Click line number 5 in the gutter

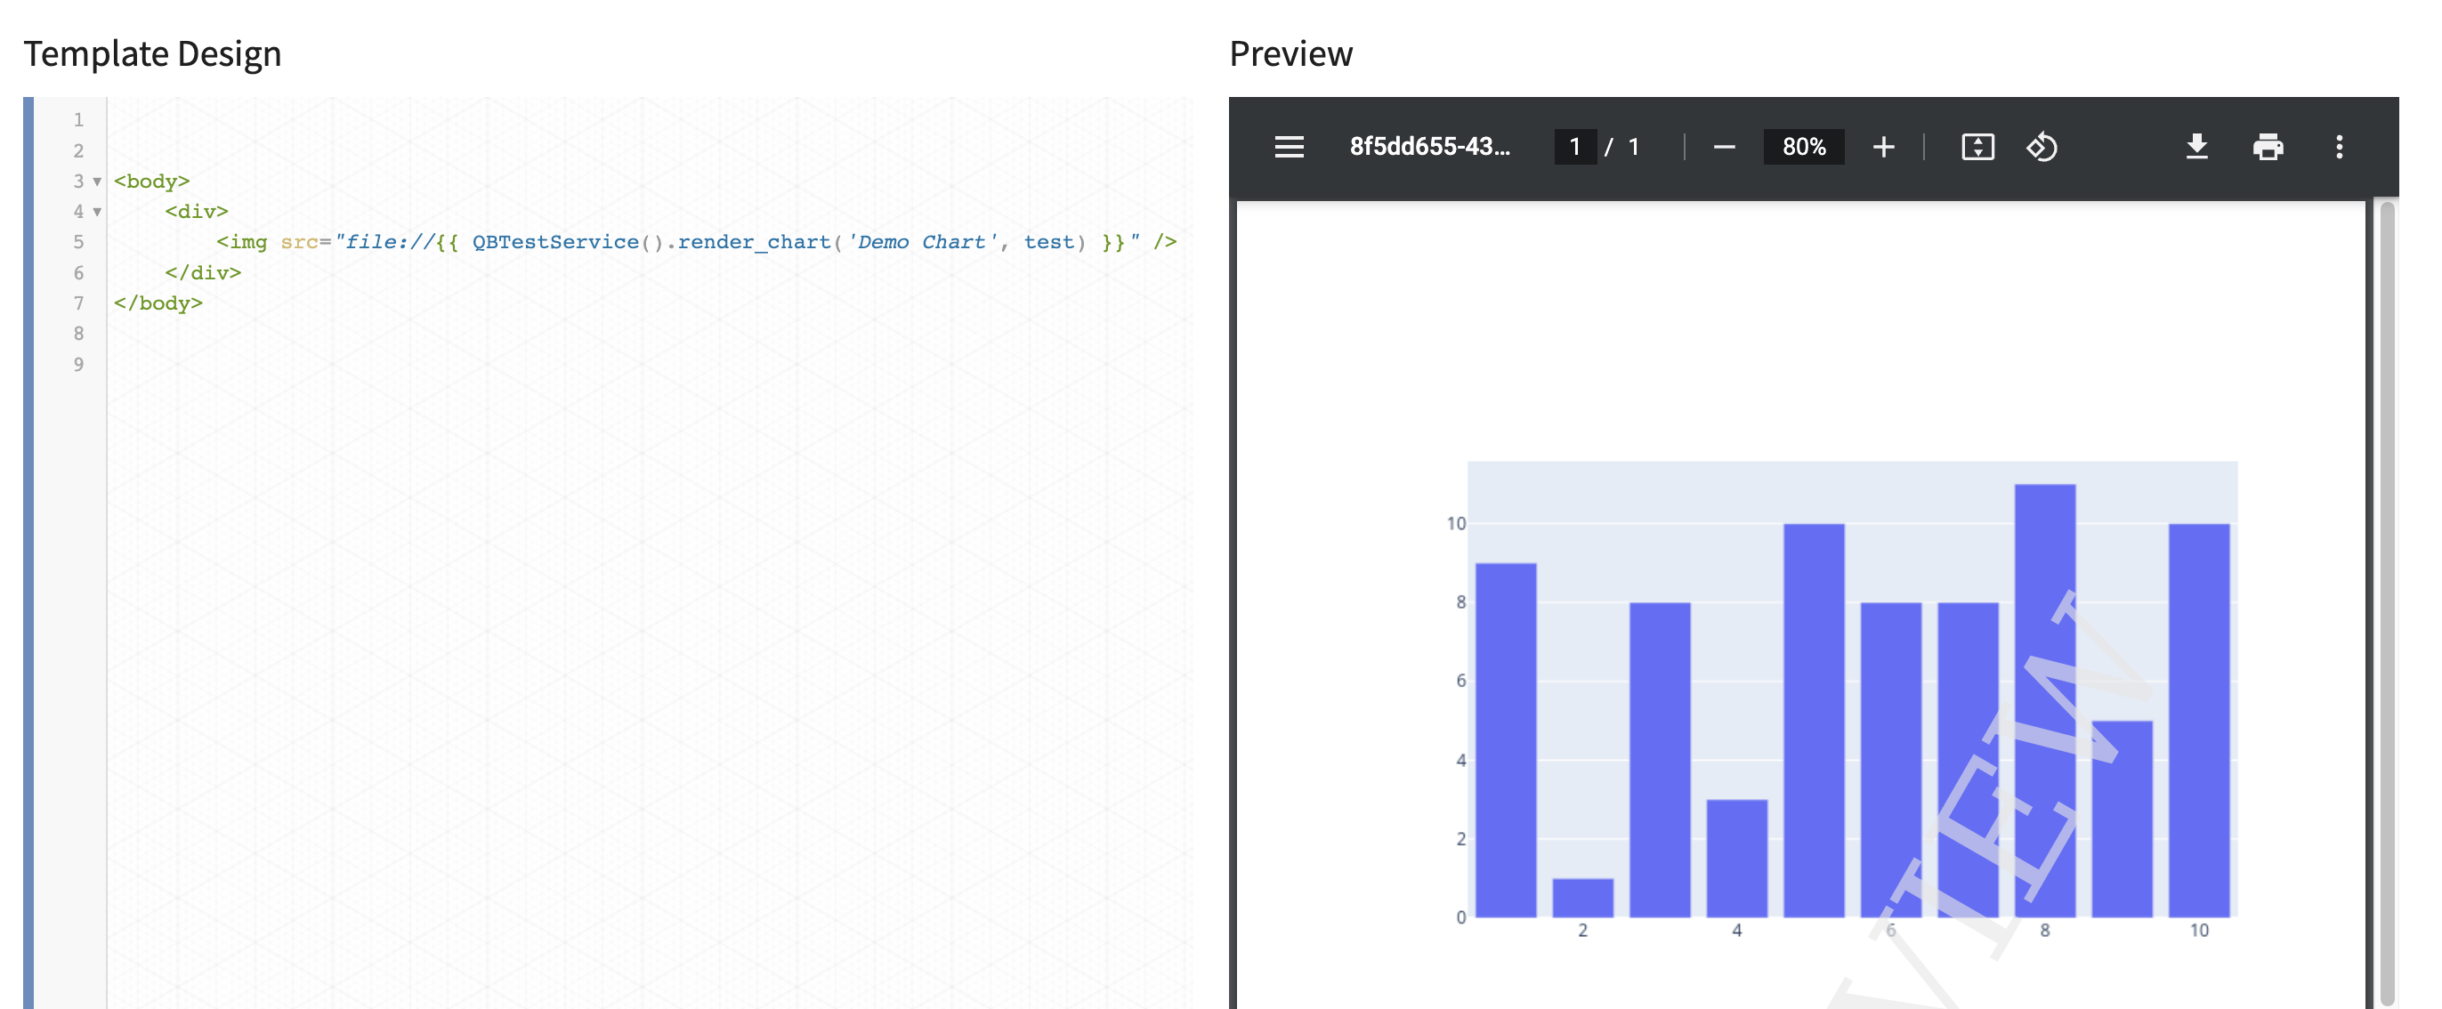tap(78, 242)
